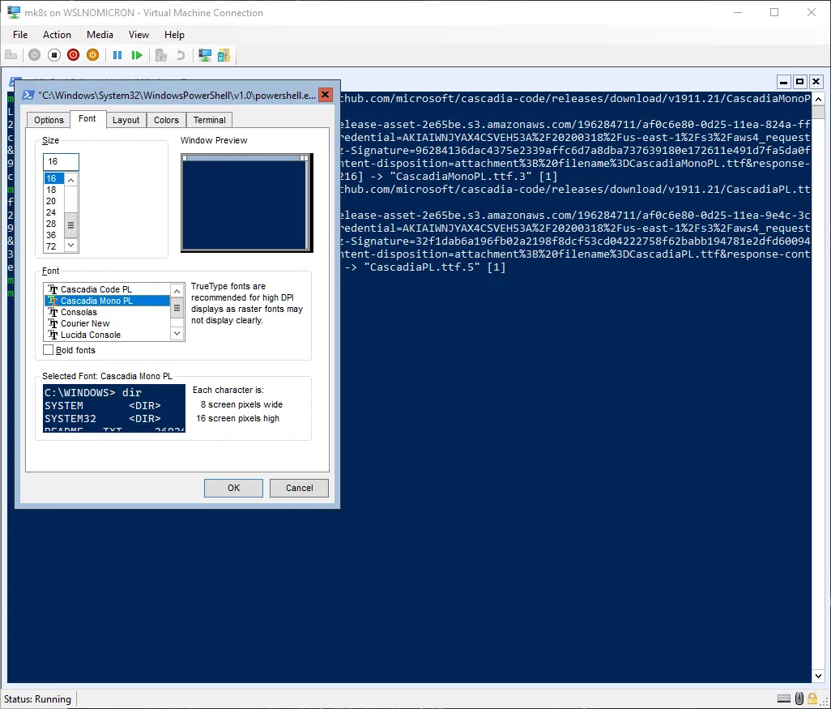Enable the Bold fonts checkbox
Viewport: 831px width, 709px height.
coord(49,350)
